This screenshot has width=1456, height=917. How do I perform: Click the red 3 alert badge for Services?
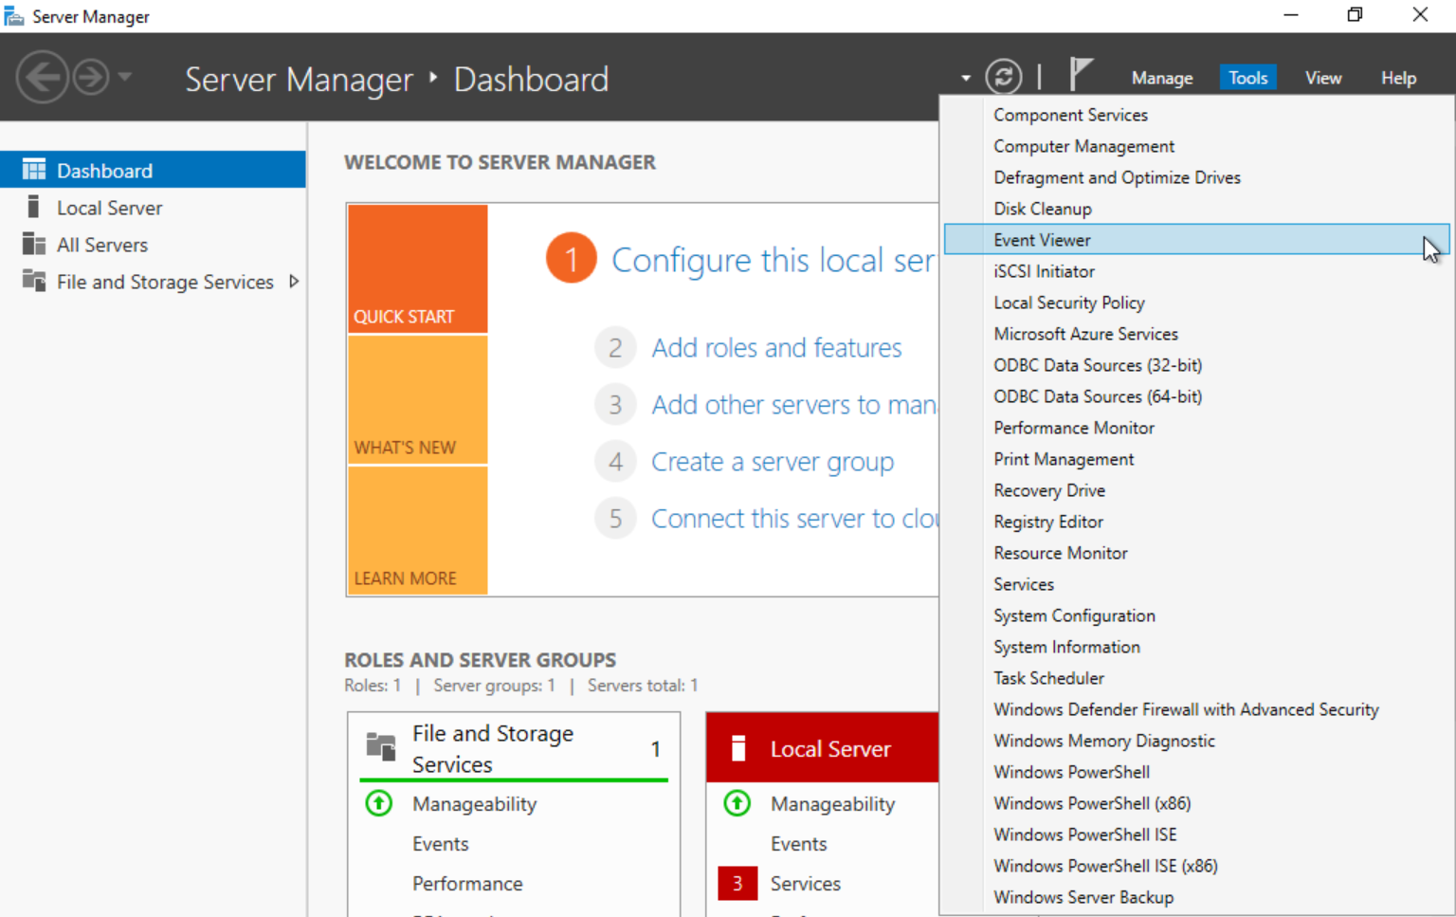pos(737,884)
